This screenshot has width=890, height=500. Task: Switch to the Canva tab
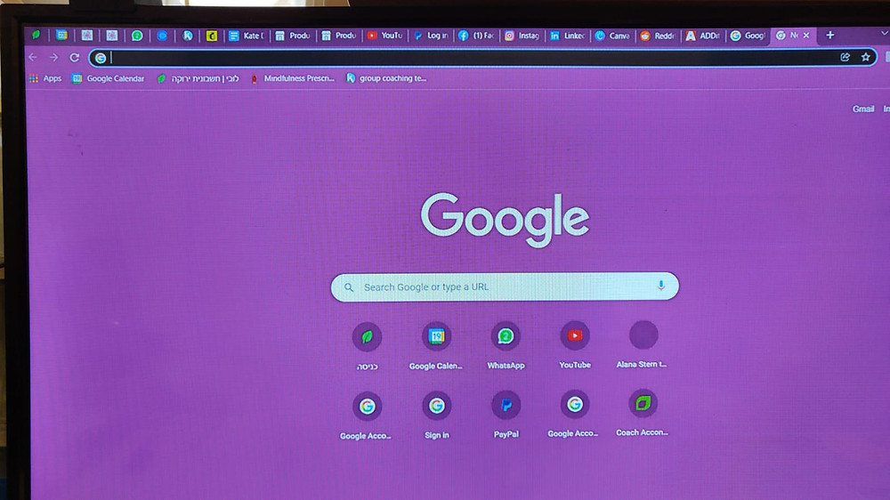tap(613, 36)
